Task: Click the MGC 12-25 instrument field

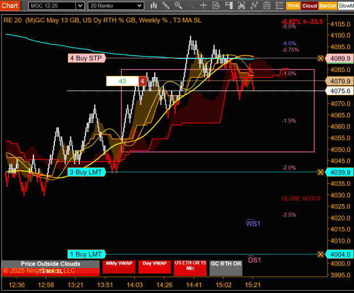Action: [x=52, y=6]
